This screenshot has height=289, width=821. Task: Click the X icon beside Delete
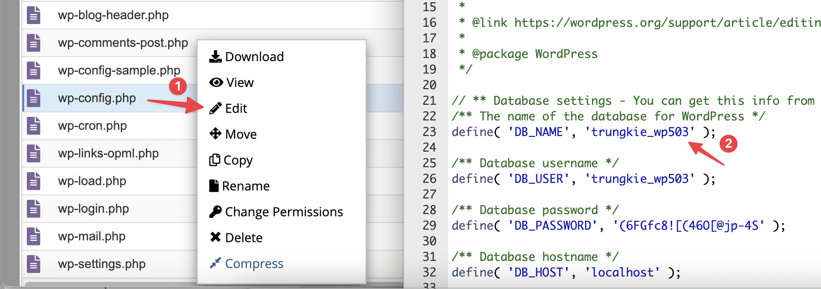click(x=216, y=237)
